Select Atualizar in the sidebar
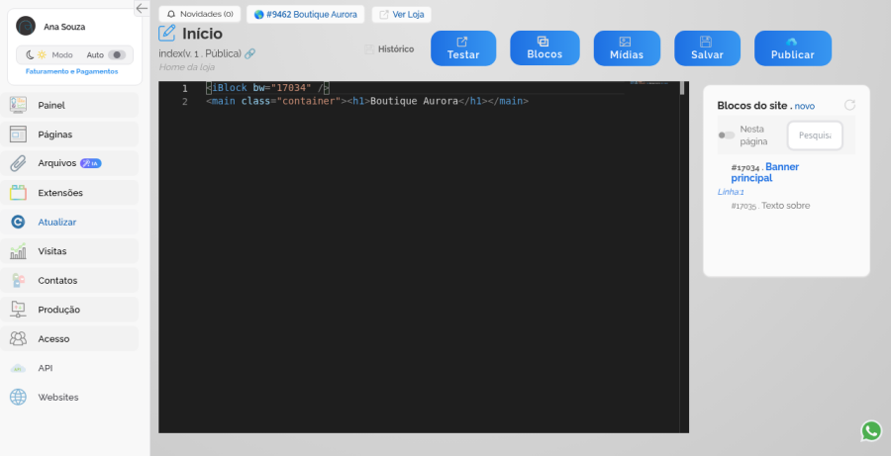This screenshot has width=891, height=456. pyautogui.click(x=69, y=222)
